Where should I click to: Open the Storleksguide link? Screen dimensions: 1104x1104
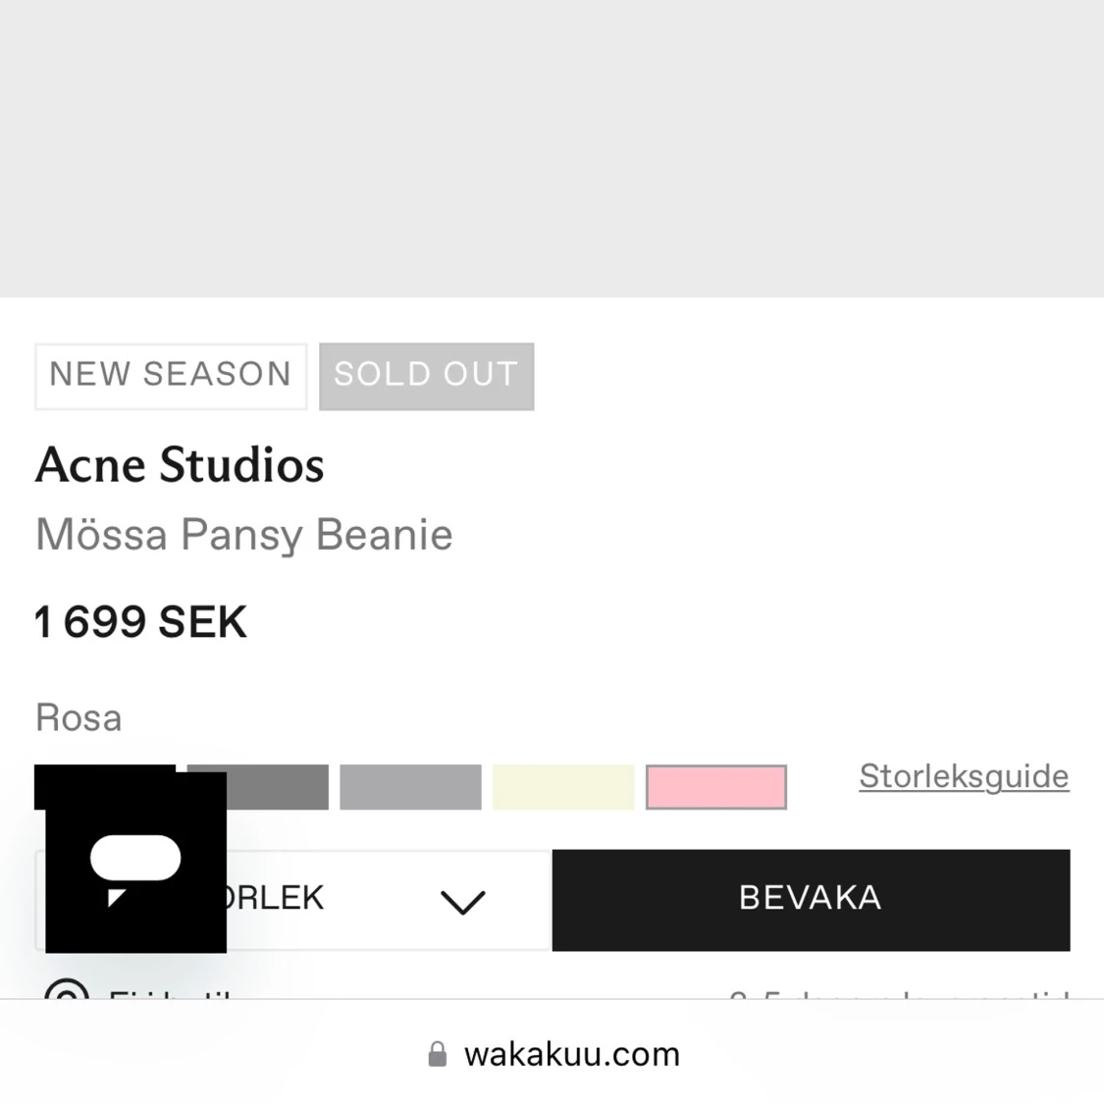click(x=964, y=776)
